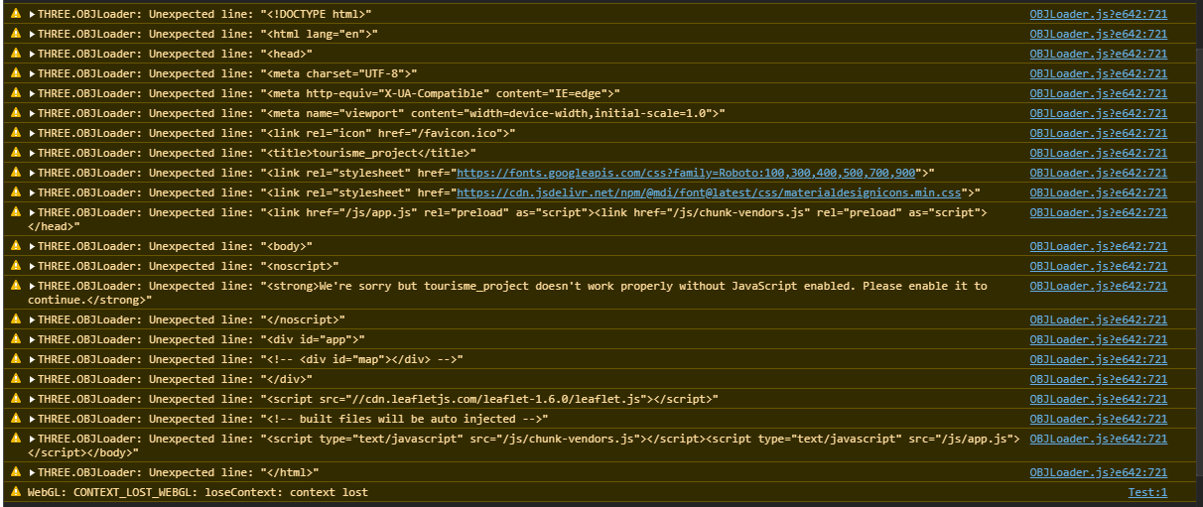
Task: Open OBJLoader.js source link on "<!DOCTYPE html>" row
Action: [1099, 14]
